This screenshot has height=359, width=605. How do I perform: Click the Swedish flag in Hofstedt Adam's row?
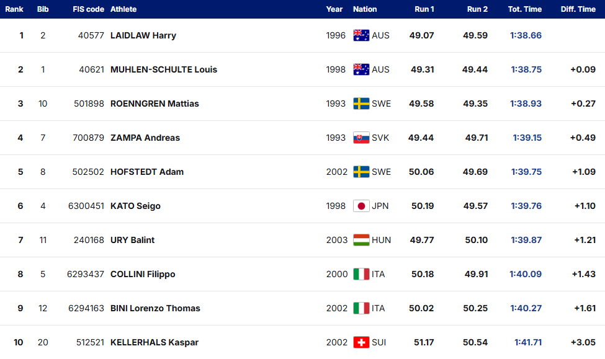361,172
